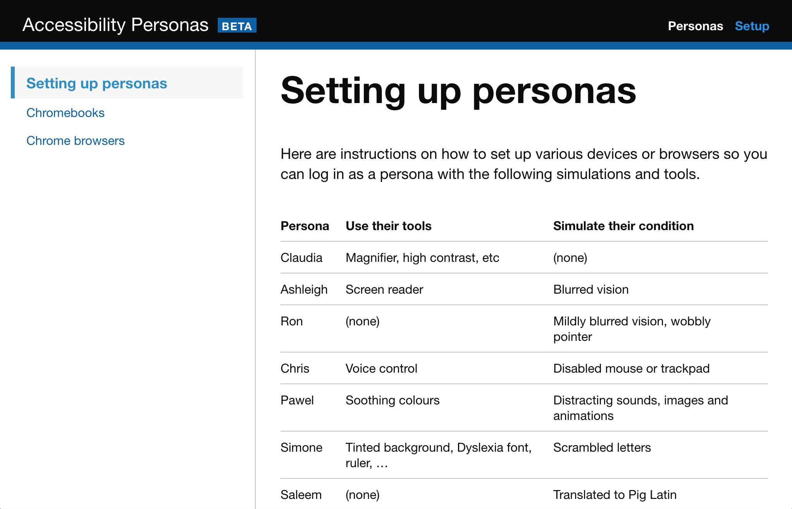The image size is (792, 509).
Task: Click the Use their tools header
Action: (388, 226)
